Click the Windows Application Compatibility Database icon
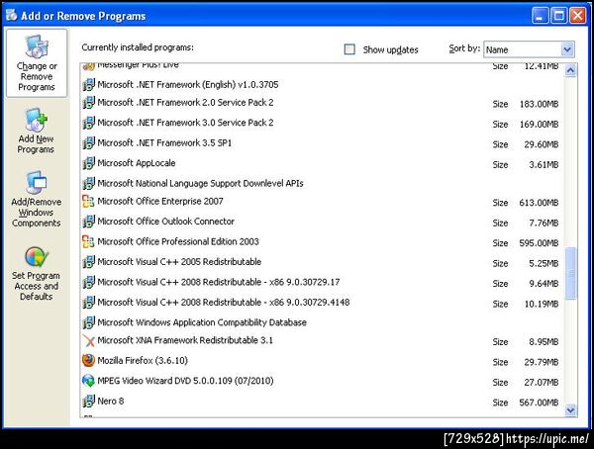 89,322
